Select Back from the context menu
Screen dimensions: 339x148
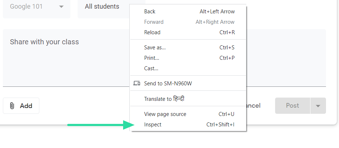[x=150, y=12]
